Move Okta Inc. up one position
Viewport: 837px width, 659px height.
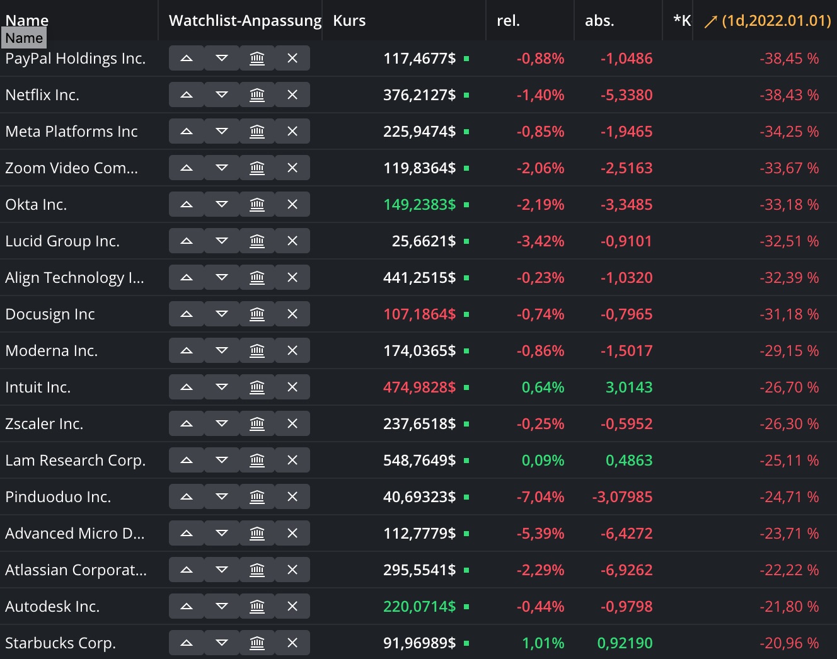[187, 204]
